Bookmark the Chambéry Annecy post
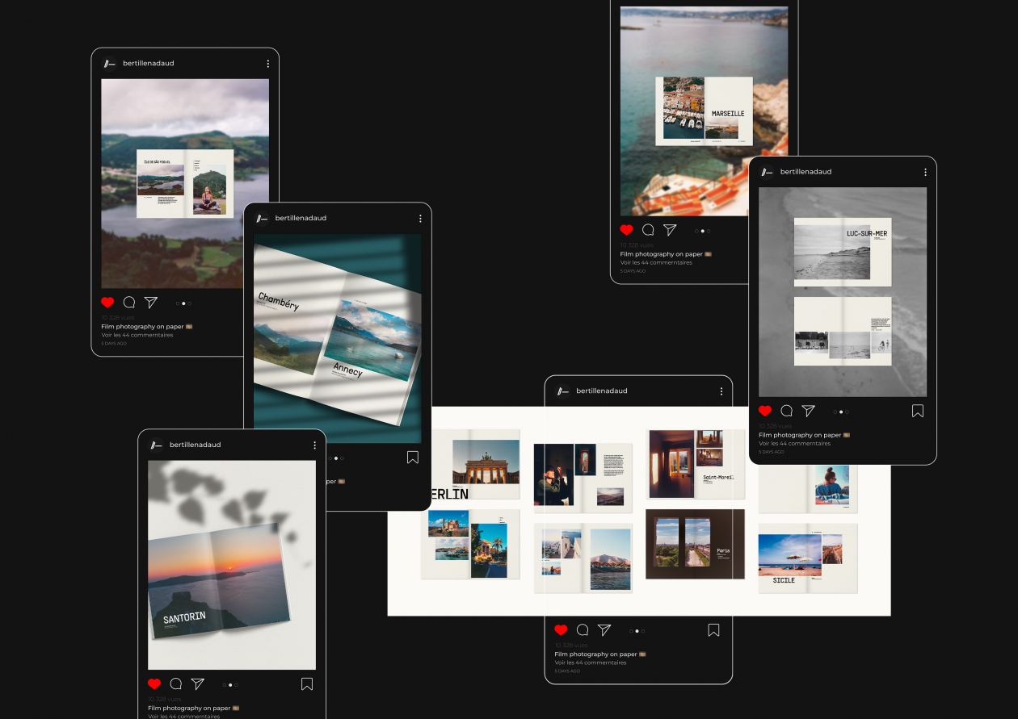 pos(413,458)
